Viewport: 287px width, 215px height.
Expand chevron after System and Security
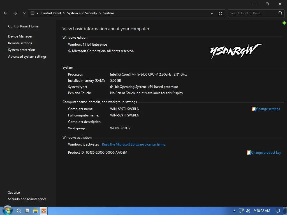point(100,13)
